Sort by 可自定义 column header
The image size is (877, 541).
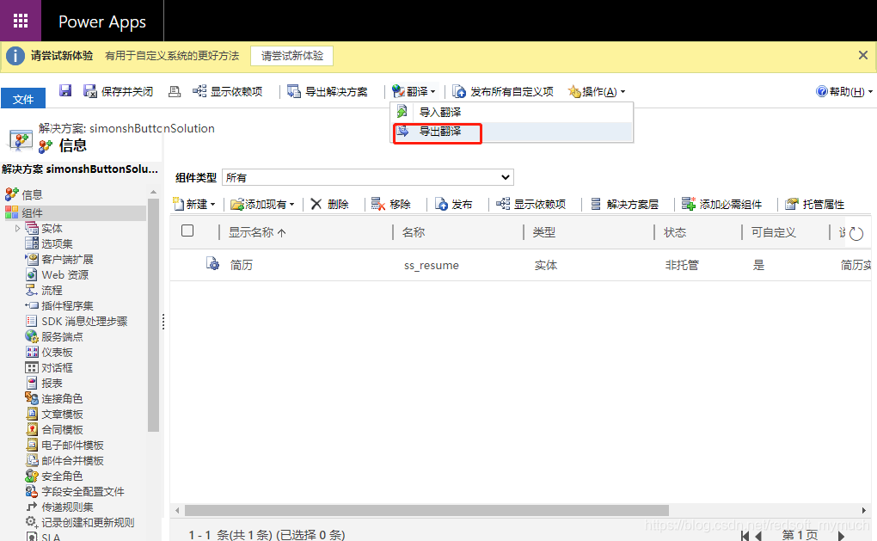click(x=773, y=232)
